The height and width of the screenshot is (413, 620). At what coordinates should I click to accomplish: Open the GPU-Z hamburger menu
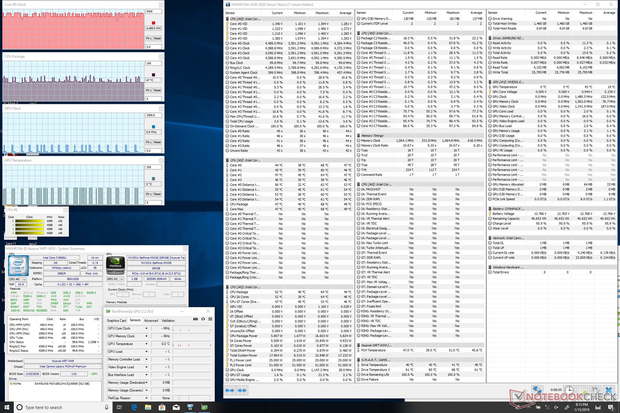tap(210, 319)
